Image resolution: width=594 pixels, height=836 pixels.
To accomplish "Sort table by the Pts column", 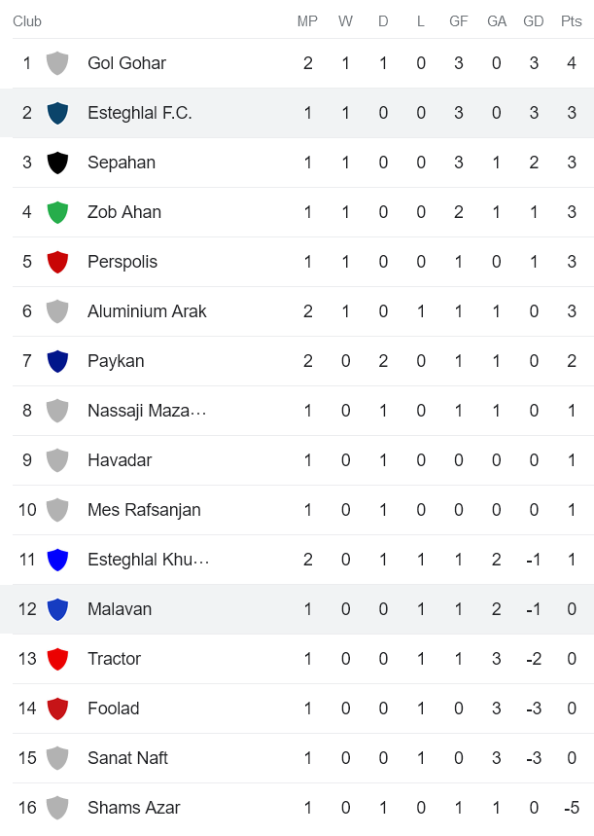I will [x=570, y=20].
